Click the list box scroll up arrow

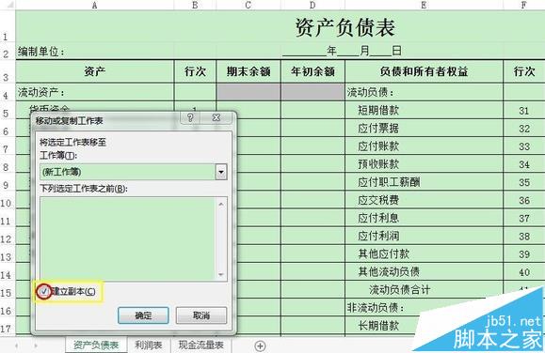coord(221,205)
